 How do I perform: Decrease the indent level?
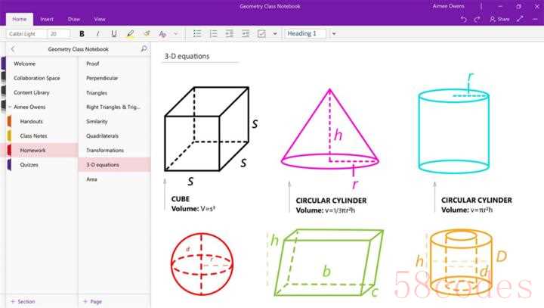(x=229, y=34)
